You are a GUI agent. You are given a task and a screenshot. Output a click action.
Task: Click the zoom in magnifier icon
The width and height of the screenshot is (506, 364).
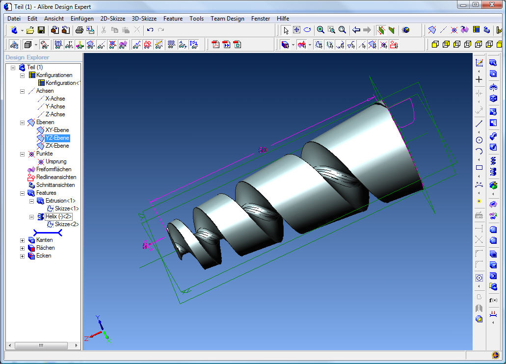(320, 30)
